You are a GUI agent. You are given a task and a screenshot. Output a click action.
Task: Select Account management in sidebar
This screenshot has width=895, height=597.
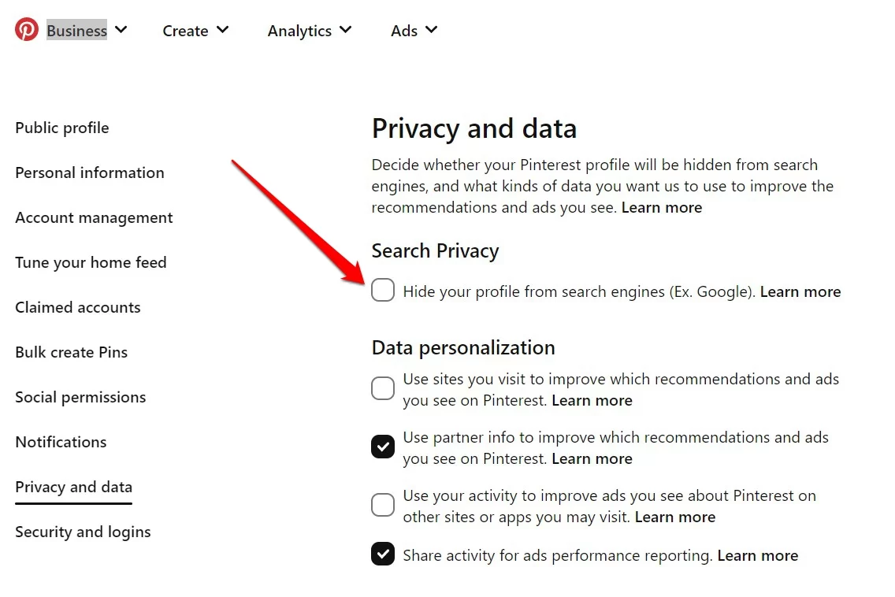tap(95, 217)
